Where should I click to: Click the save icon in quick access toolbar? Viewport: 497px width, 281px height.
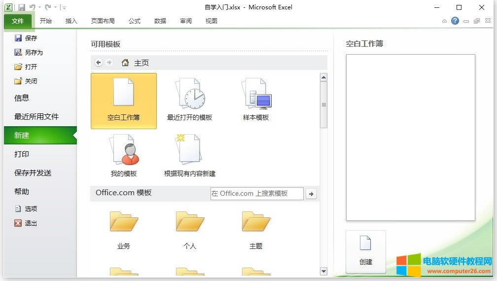(22, 7)
